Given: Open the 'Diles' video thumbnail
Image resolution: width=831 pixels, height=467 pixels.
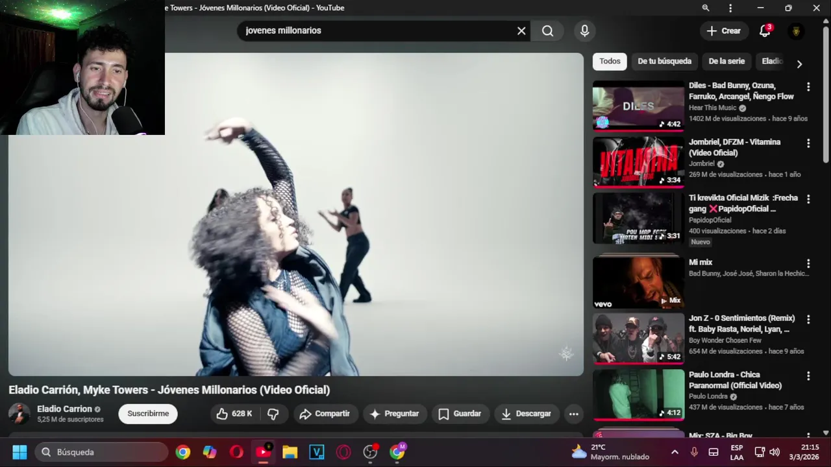Looking at the screenshot, I should 638,105.
